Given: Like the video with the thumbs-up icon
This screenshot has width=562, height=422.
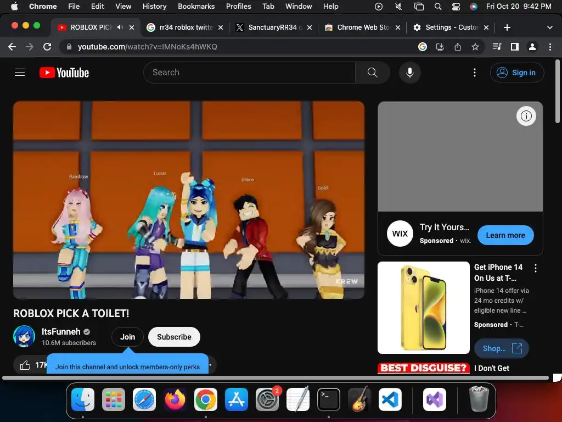Looking at the screenshot, I should tap(25, 365).
